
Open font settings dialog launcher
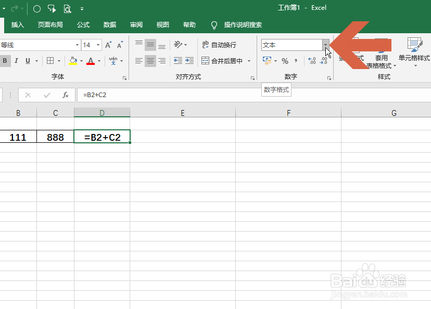coord(124,78)
